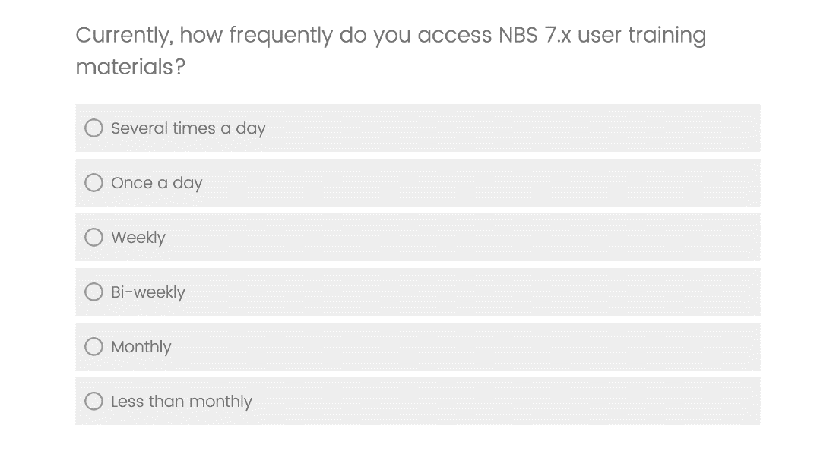Click the "Once a day" label text
The image size is (836, 470).
point(157,183)
